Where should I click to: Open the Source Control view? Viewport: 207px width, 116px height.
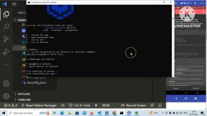click(6, 39)
